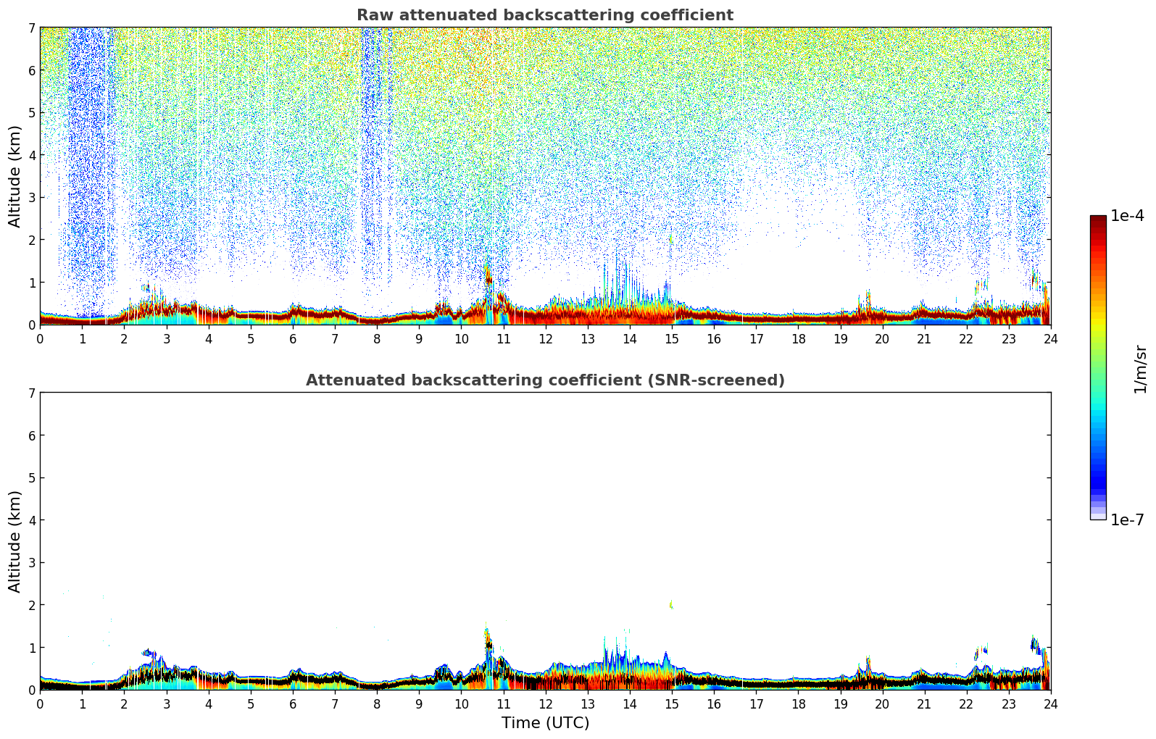Select the 4 km tick on the bottom plot
This screenshot has height=739, width=1156.
point(31,520)
